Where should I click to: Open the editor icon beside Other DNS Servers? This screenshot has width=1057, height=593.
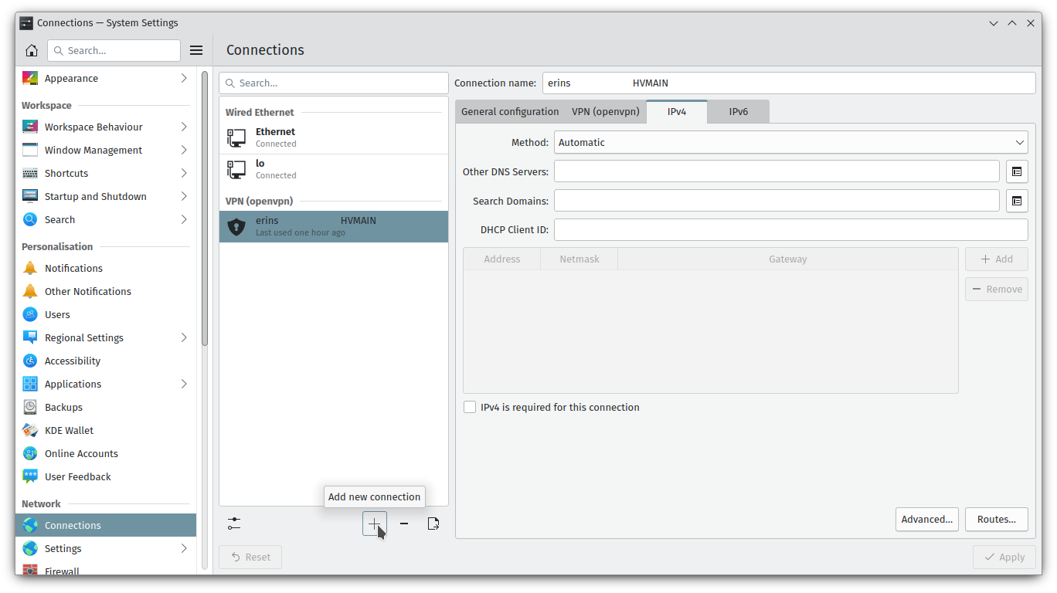1017,171
